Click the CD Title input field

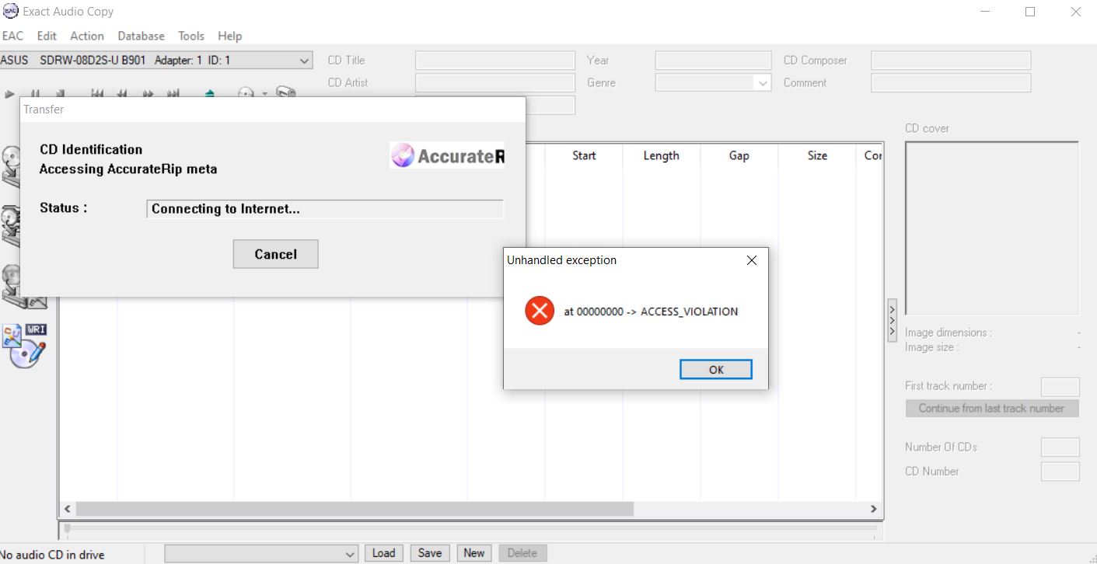tap(495, 61)
